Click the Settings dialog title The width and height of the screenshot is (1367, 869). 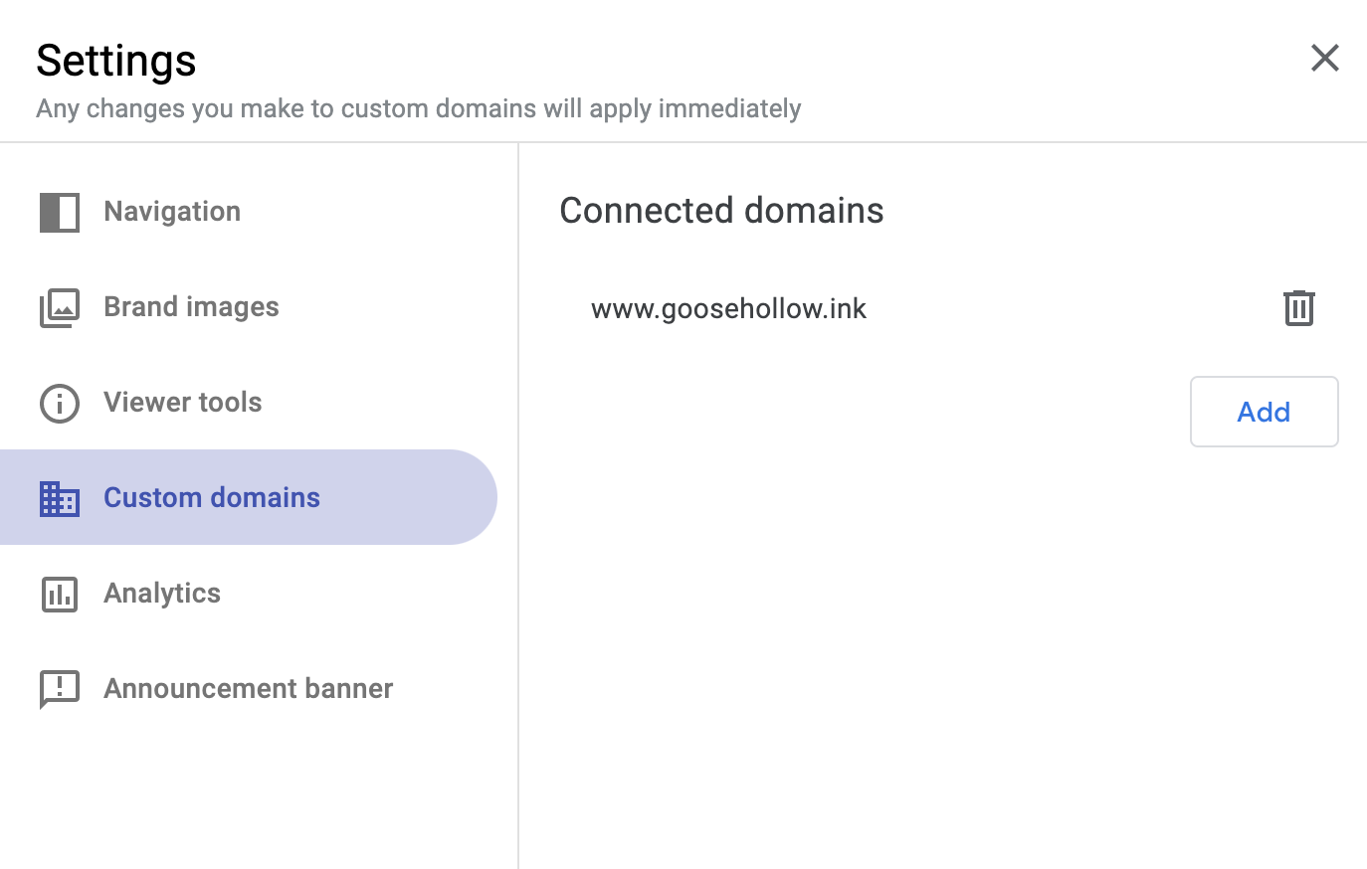point(116,61)
